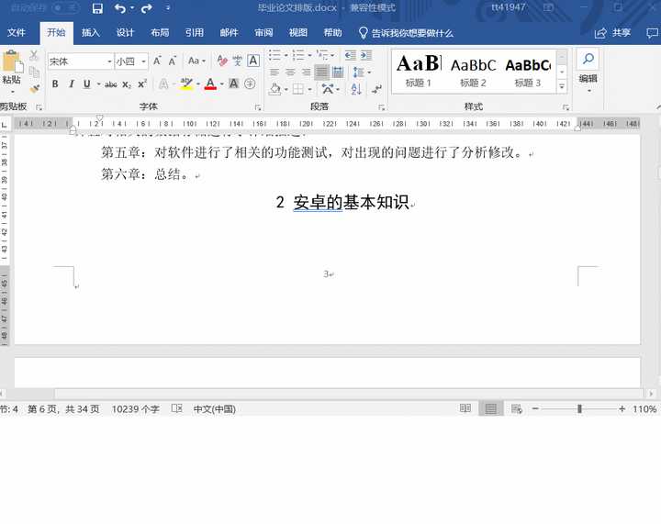Apply subscript X₂ formatting
This screenshot has width=661, height=524.
pos(127,84)
